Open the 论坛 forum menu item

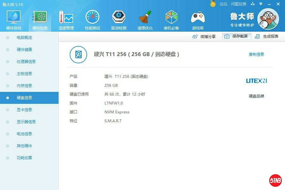pos(224,4)
